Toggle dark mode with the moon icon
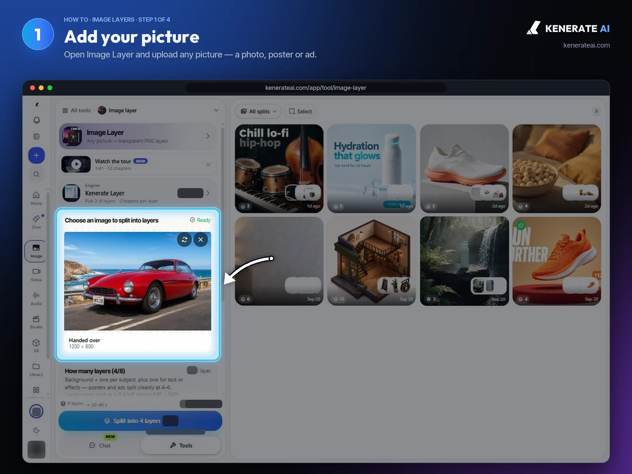 [36, 430]
